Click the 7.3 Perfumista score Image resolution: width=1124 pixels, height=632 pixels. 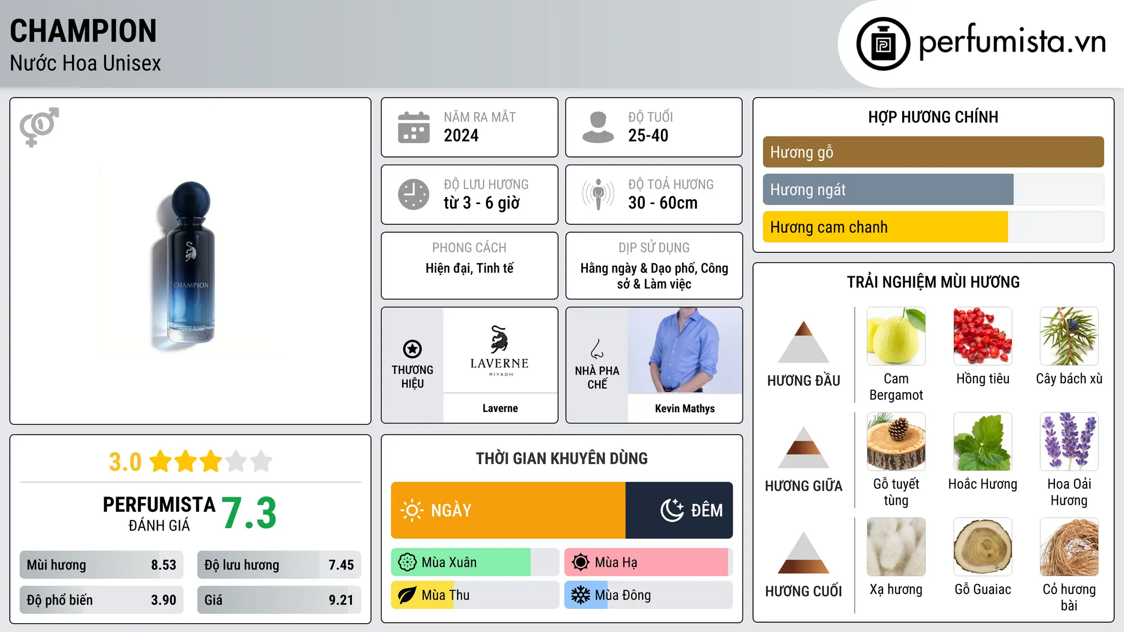click(249, 512)
